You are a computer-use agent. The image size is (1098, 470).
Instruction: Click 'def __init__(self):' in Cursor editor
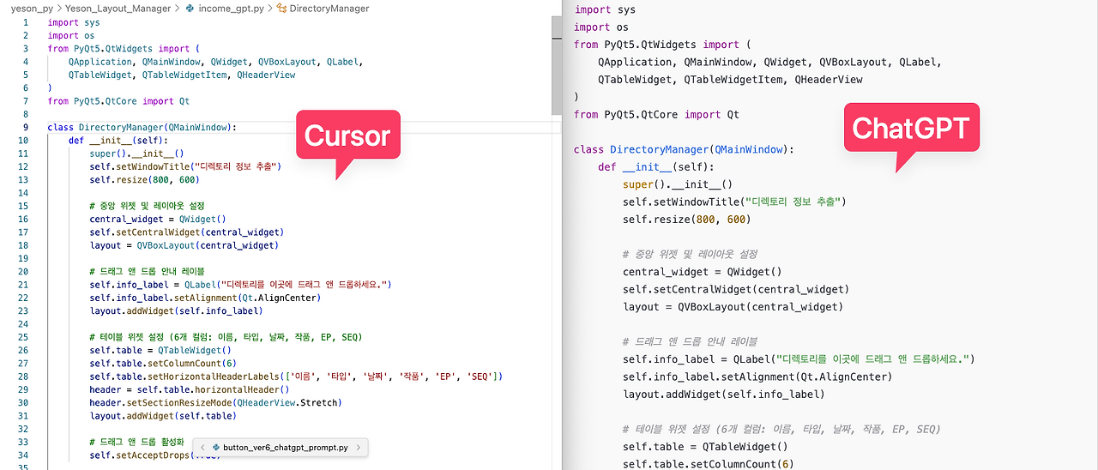(x=118, y=141)
